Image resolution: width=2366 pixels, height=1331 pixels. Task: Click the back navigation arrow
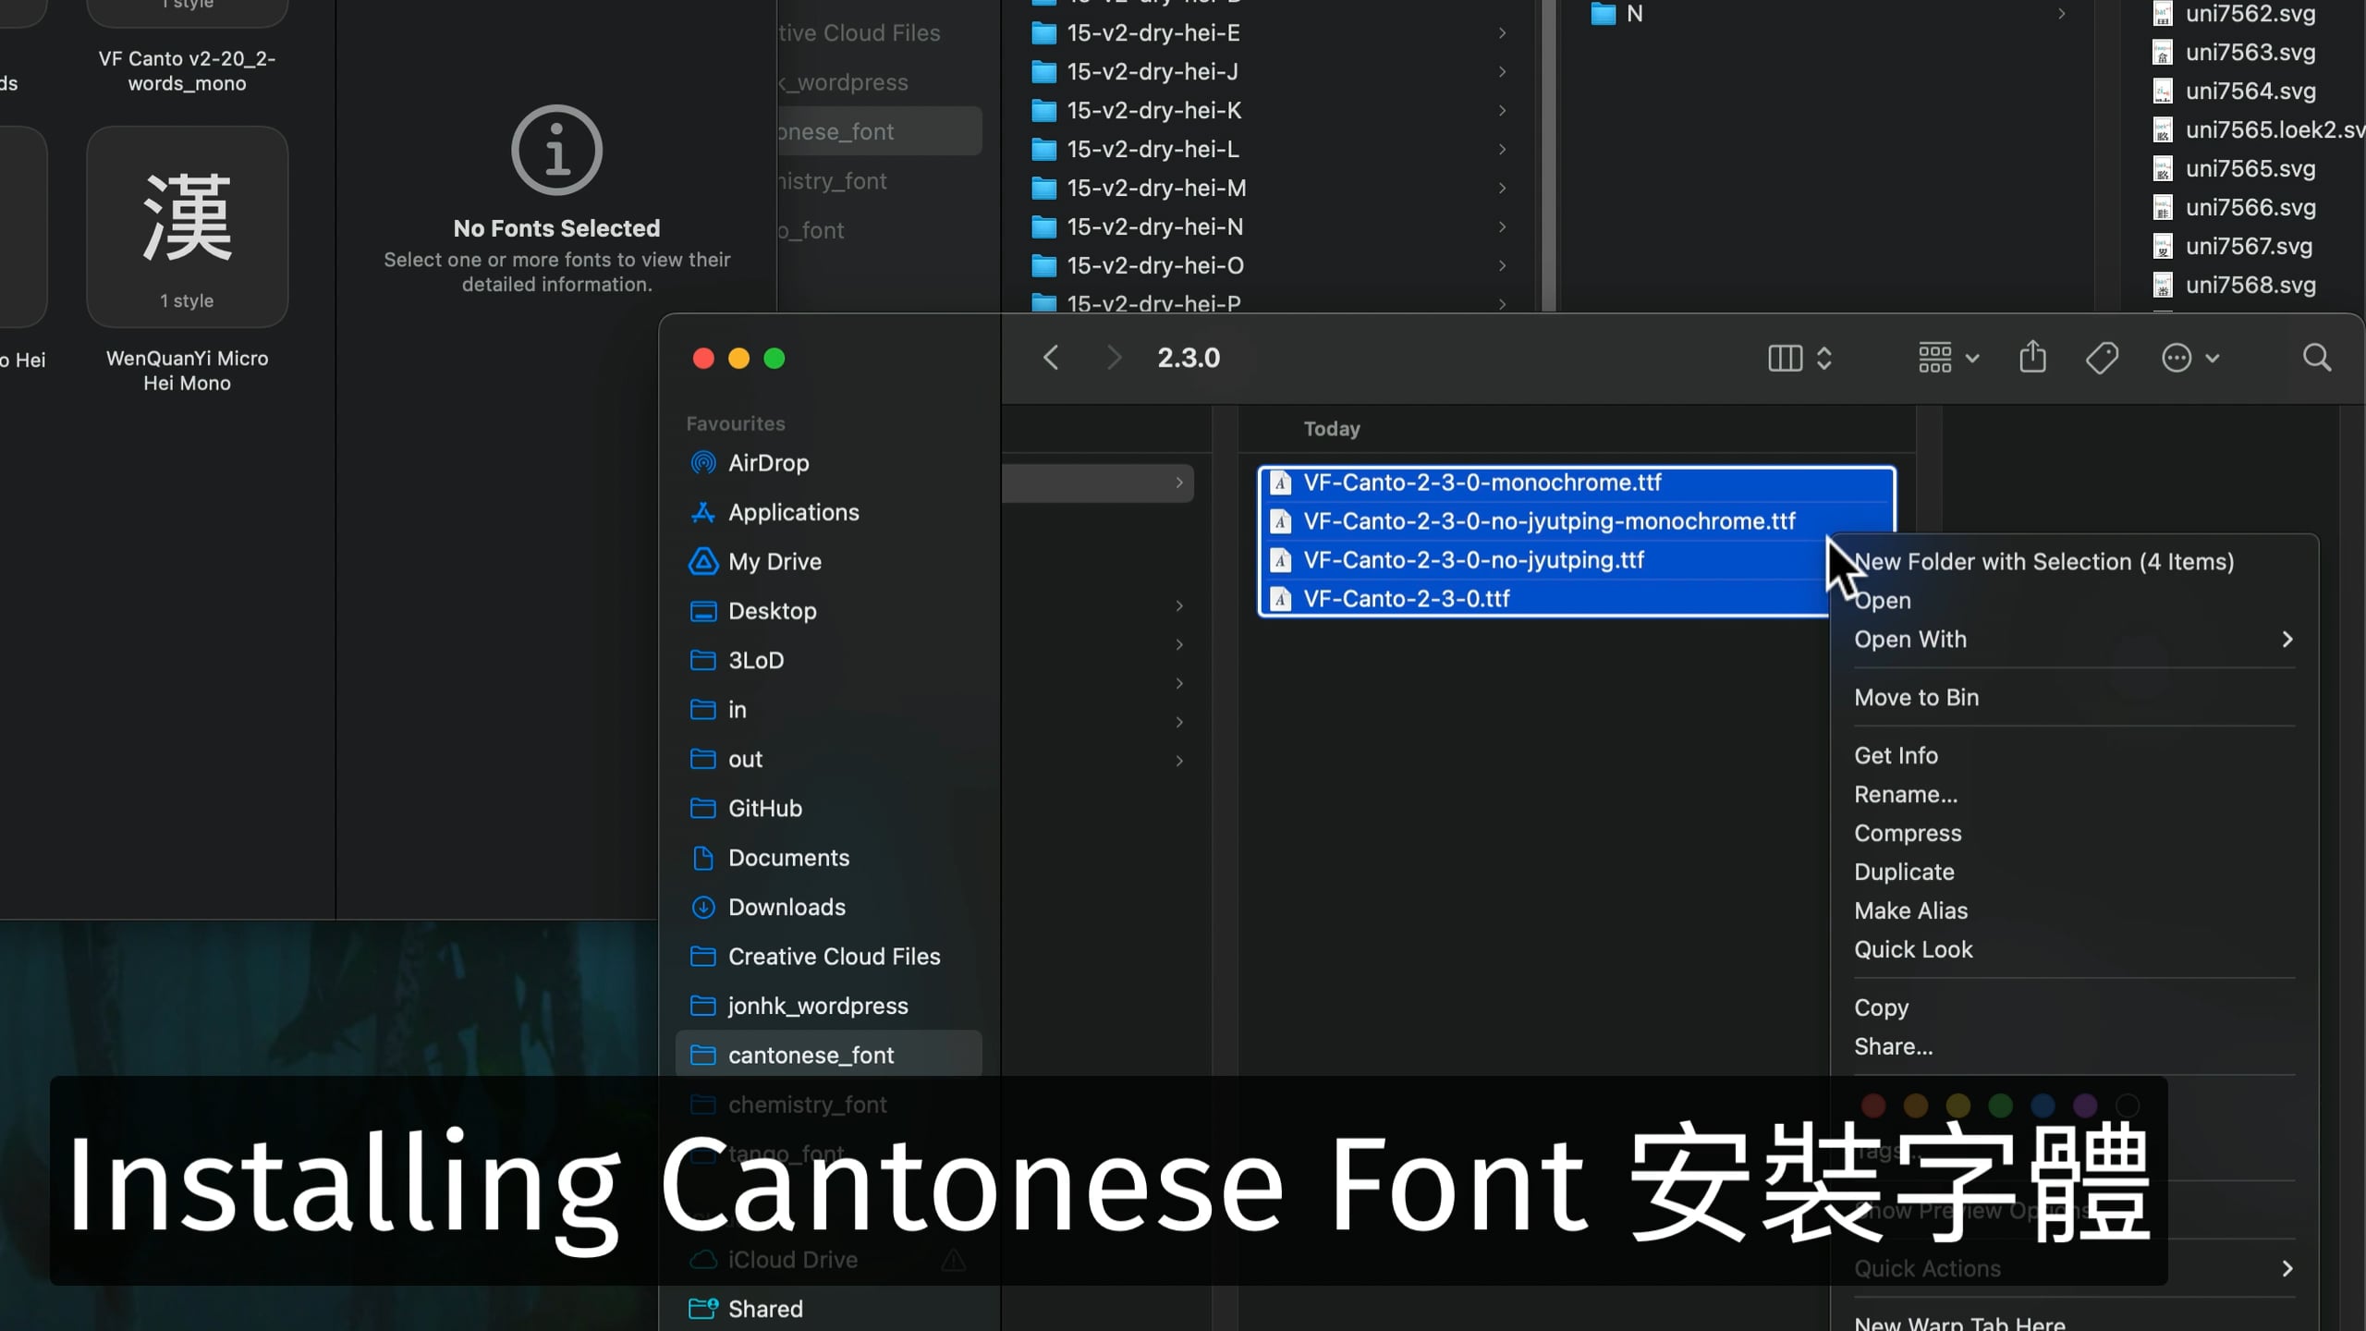(1051, 358)
